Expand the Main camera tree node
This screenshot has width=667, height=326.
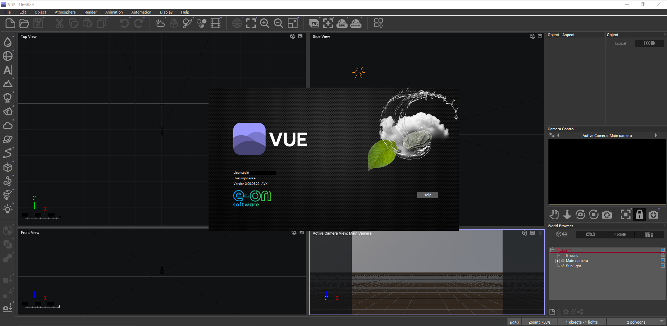click(x=558, y=261)
